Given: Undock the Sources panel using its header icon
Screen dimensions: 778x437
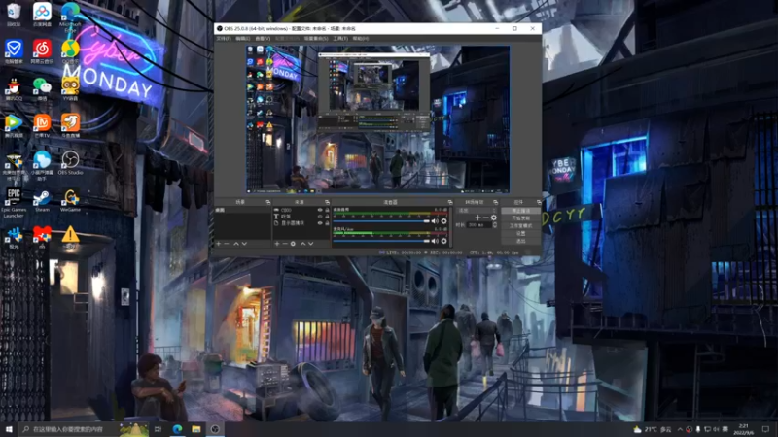Looking at the screenshot, I should pos(327,202).
